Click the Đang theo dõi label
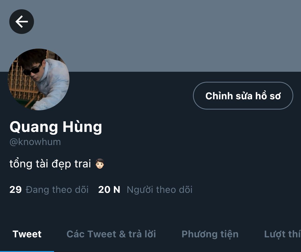Screen dimensions: 301x252 (57, 190)
